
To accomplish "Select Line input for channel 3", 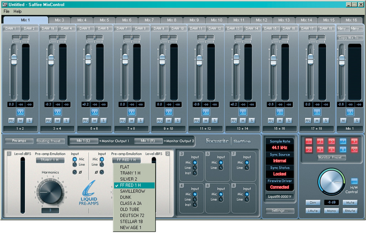I will [x=195, y=168].
